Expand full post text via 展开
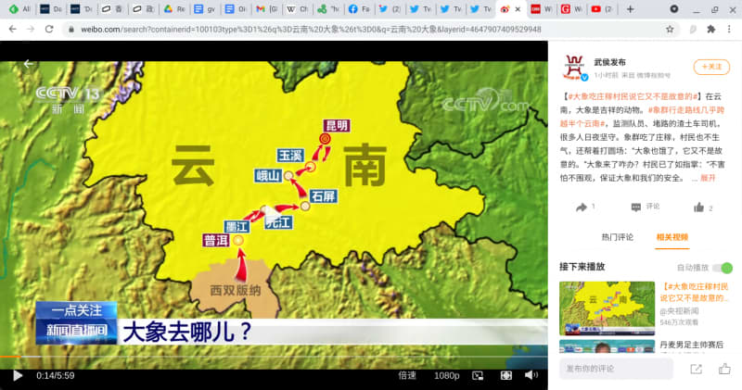Viewport: 742px width, 390px height. [x=708, y=178]
